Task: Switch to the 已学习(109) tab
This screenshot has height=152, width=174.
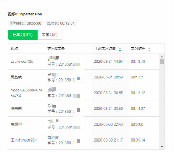Action: (x=23, y=35)
